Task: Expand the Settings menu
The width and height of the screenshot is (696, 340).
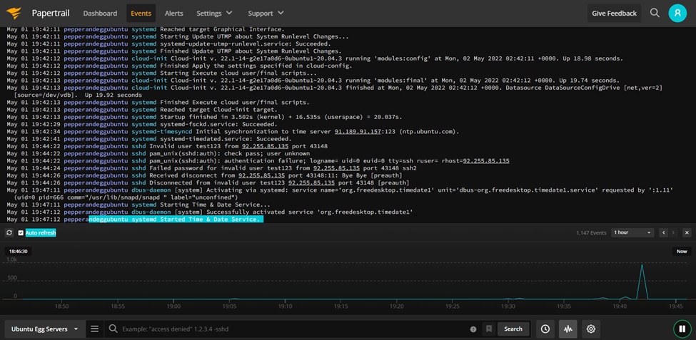Action: [x=214, y=14]
